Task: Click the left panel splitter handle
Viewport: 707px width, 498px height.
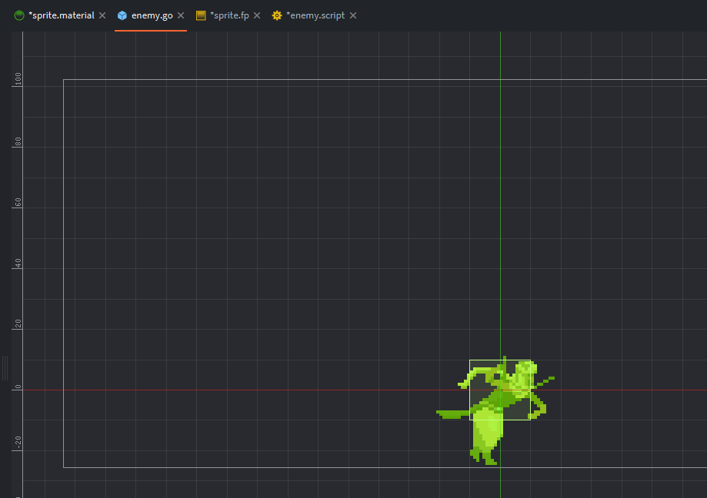Action: click(5, 368)
